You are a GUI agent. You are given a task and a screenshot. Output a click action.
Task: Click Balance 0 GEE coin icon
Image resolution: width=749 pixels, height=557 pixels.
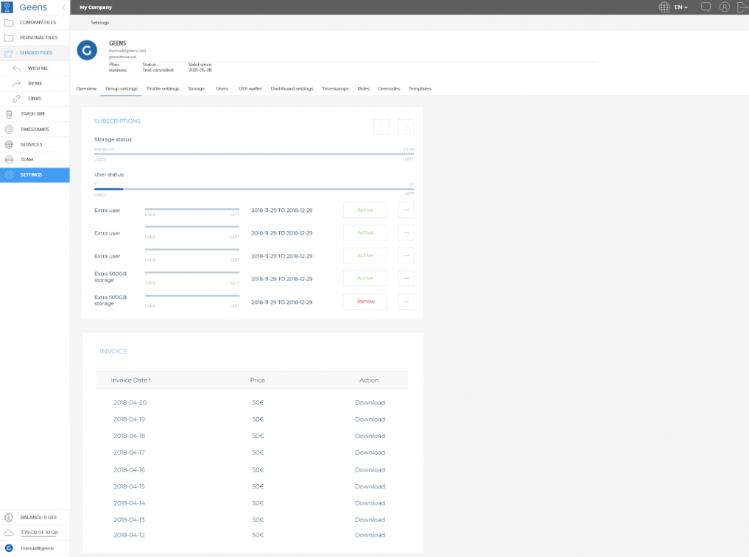(9, 517)
